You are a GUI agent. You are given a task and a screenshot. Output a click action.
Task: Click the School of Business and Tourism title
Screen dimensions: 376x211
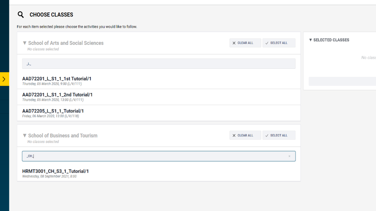63,136
